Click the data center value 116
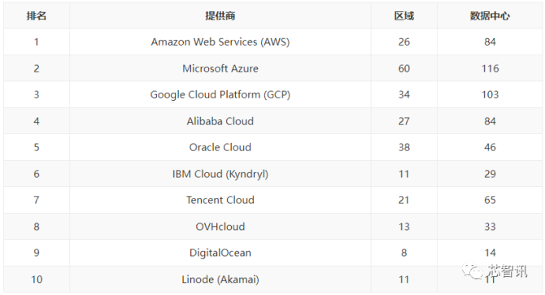Image resolution: width=545 pixels, height=295 pixels. [490, 68]
